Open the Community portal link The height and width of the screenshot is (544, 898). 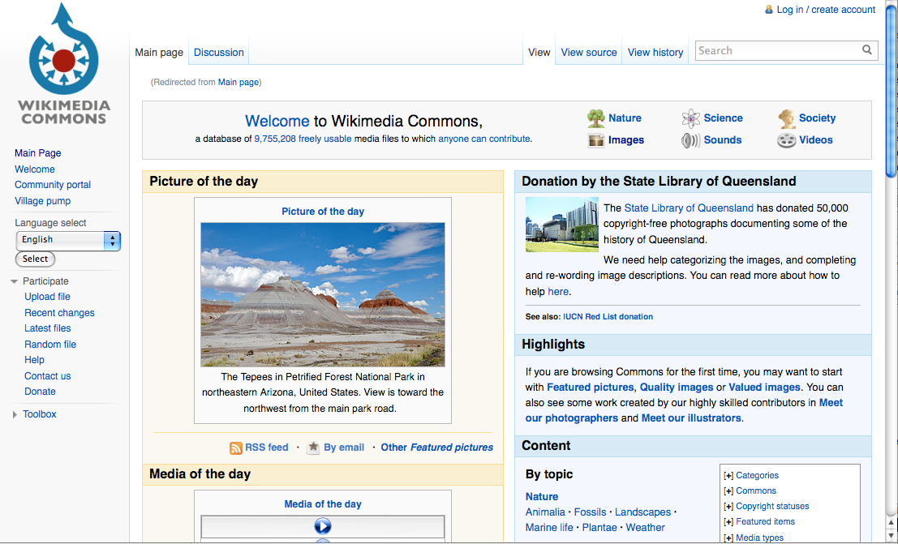(53, 185)
